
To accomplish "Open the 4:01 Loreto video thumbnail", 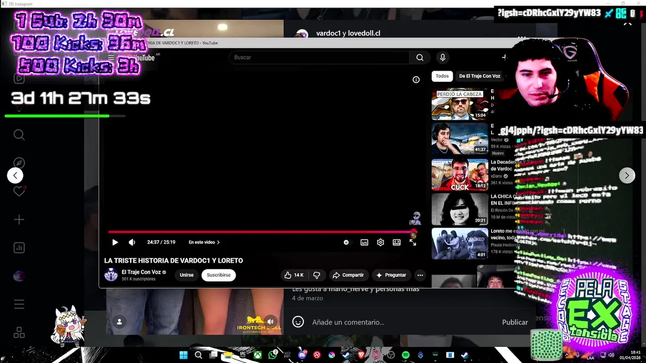I will (460, 244).
